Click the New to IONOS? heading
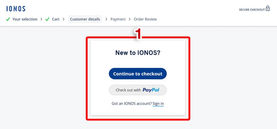 point(138,53)
